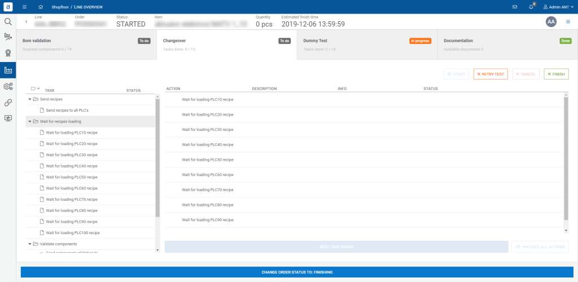Click PLC90 recipe row in action list
Viewport: 578px width, 282px height.
(364, 220)
